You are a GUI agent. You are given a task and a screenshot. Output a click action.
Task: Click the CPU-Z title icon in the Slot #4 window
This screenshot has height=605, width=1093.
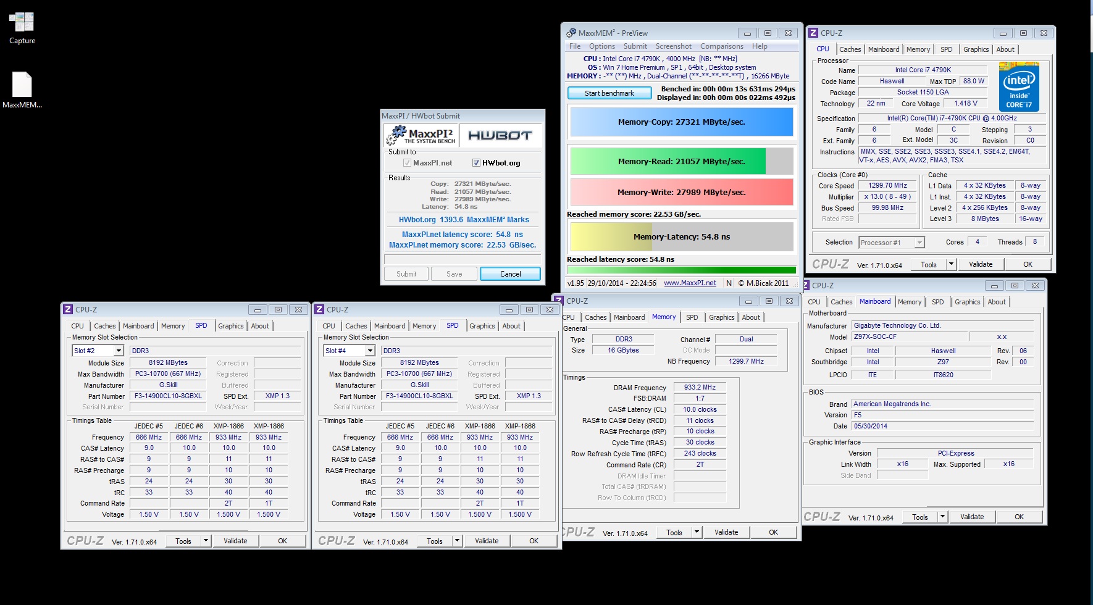click(319, 309)
